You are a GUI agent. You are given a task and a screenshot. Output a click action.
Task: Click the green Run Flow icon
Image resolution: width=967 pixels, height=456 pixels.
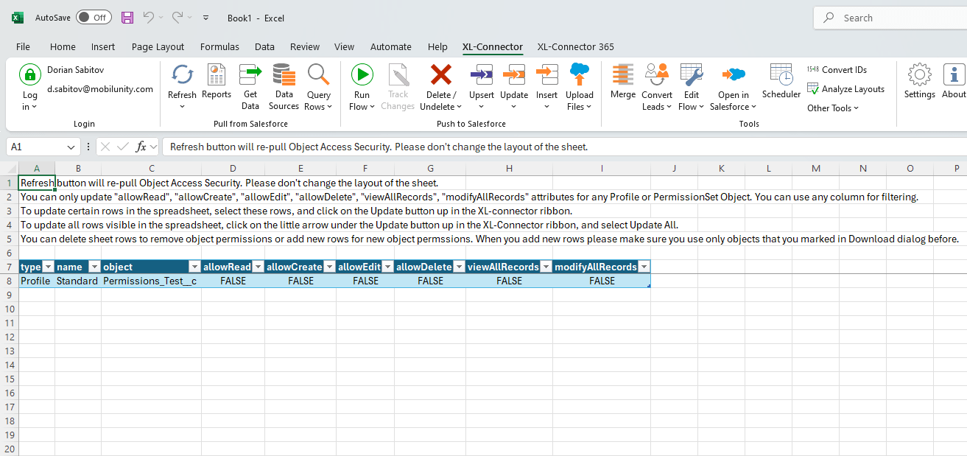tap(362, 74)
